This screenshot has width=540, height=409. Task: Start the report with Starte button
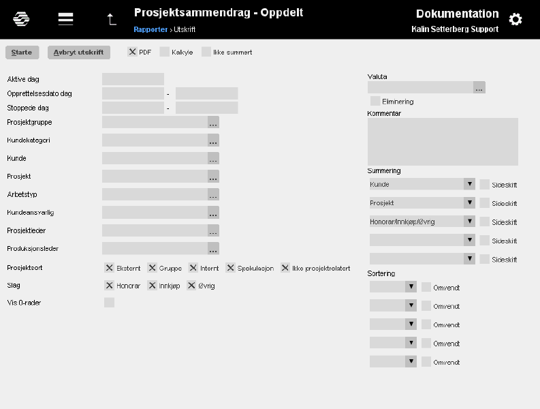tap(22, 52)
